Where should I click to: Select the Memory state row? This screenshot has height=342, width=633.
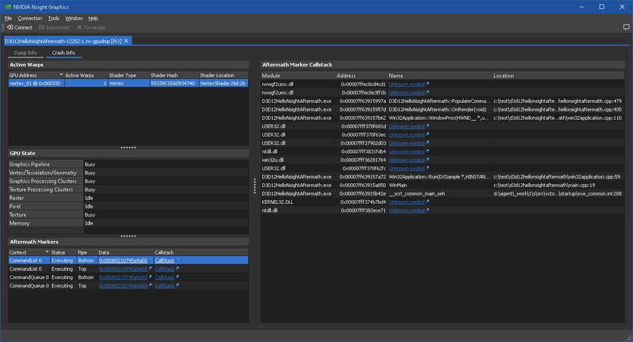coord(128,223)
